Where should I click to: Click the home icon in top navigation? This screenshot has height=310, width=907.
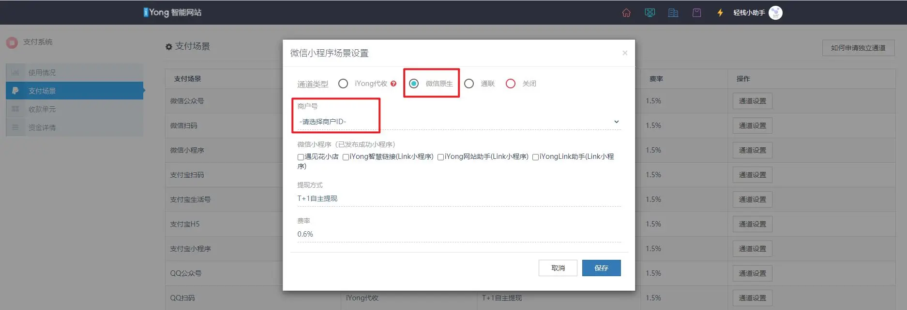[626, 13]
